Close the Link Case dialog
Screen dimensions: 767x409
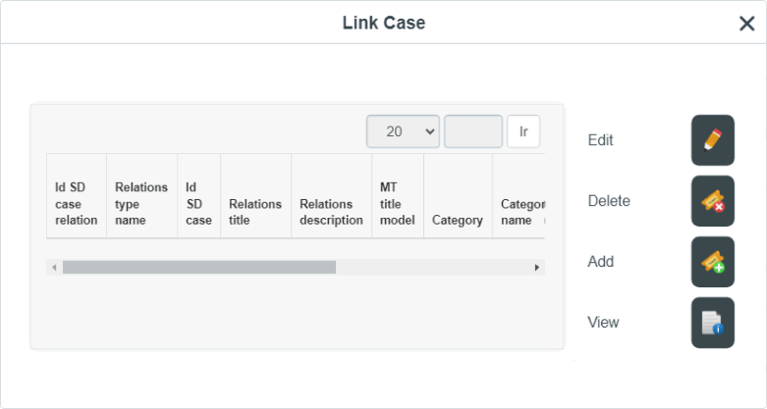click(747, 24)
